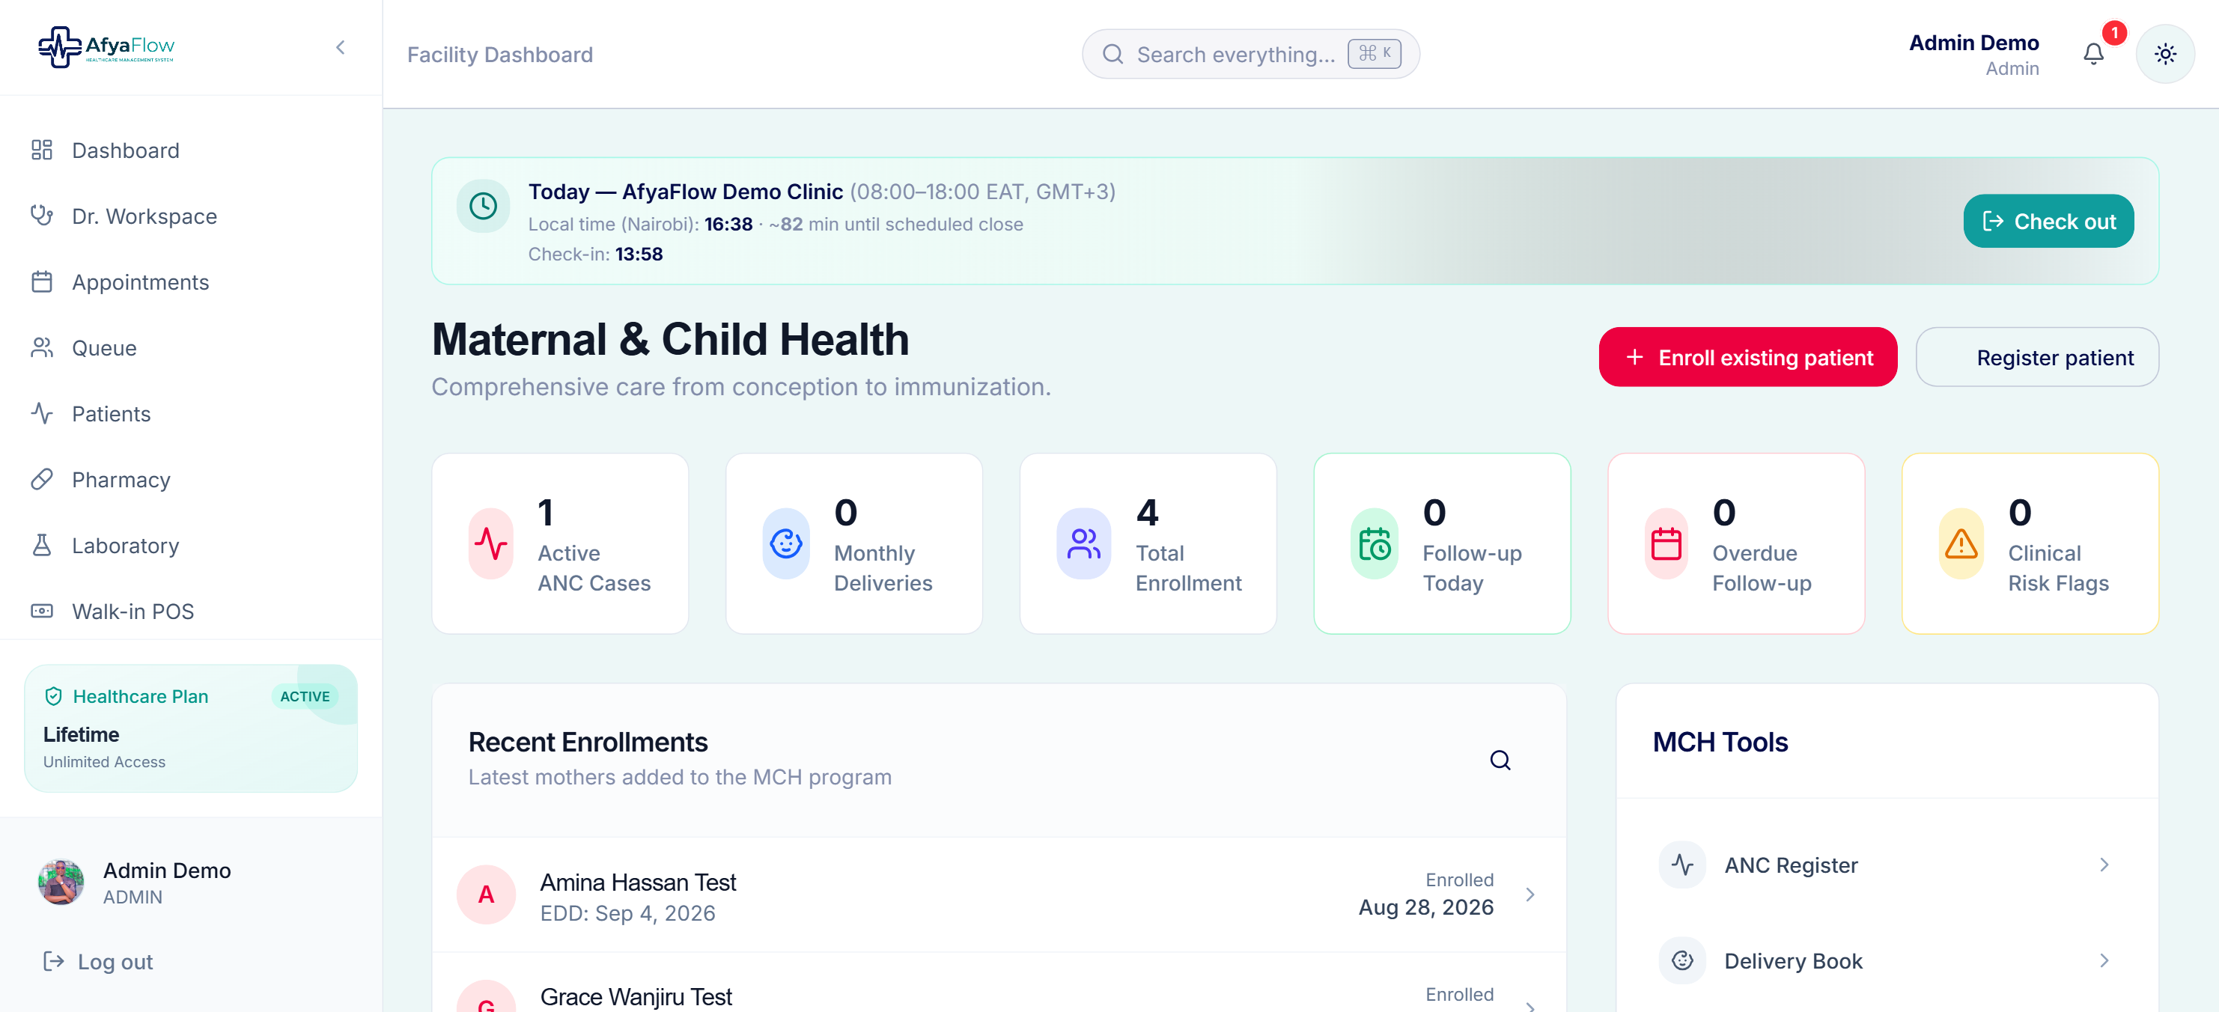Open the Overdue Follow-up card
The height and width of the screenshot is (1012, 2219).
[1736, 543]
